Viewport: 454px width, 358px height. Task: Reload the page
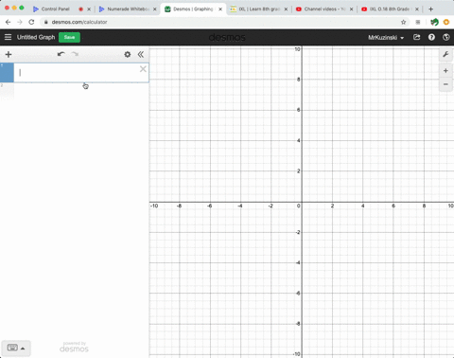(x=31, y=22)
